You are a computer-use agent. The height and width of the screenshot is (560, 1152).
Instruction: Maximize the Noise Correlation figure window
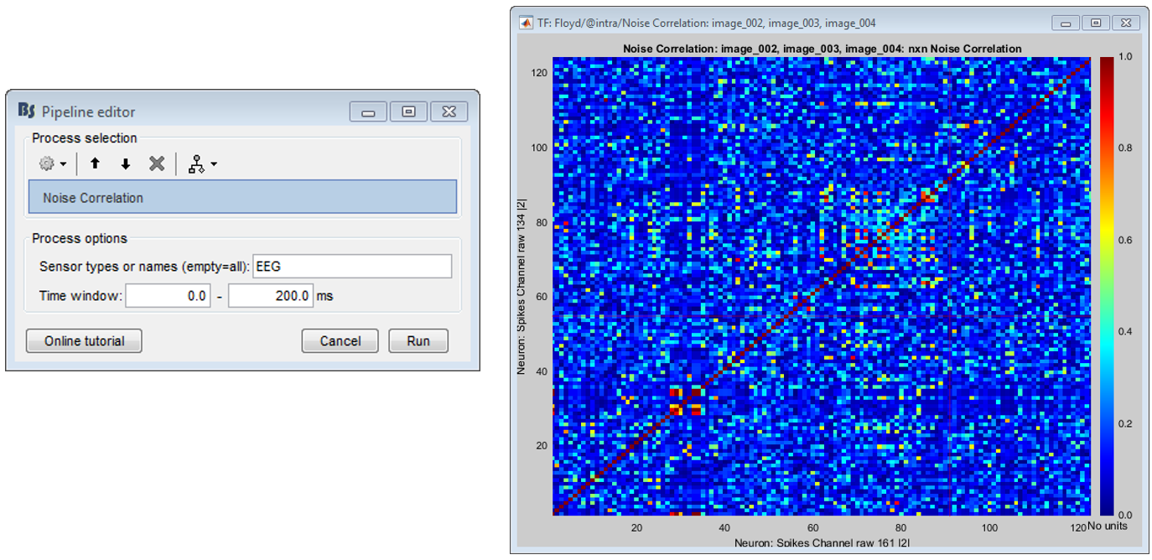[x=1095, y=23]
